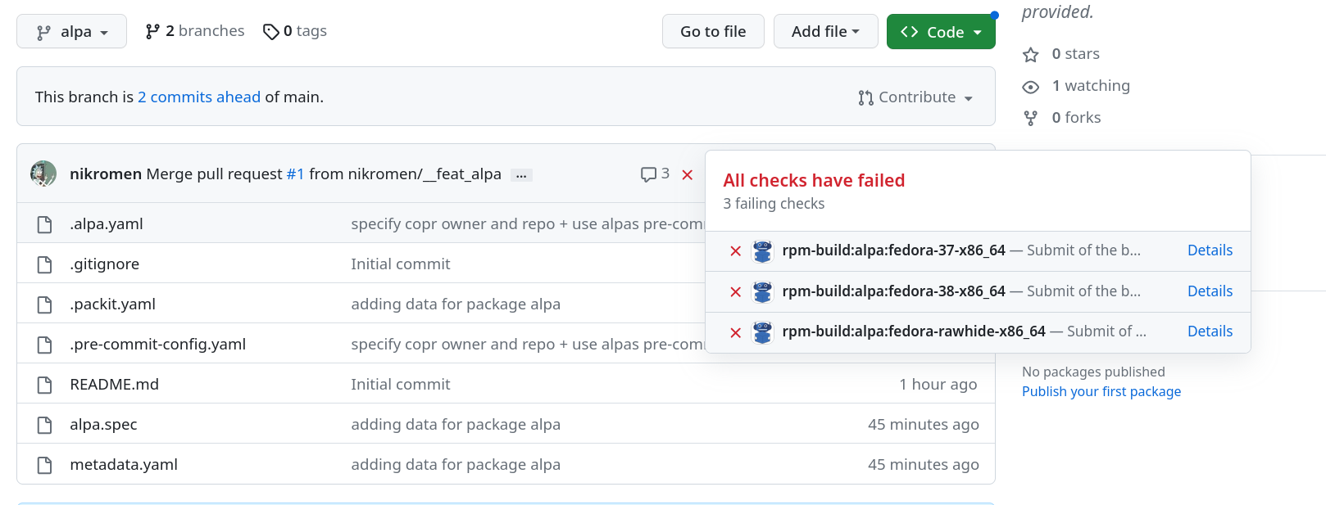Select the rpm-build:alpa:fedora-rawhide-x86_64 check name
Viewport: 1326px width, 505px height.
coord(914,331)
